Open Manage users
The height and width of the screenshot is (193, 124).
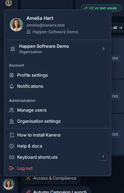[58, 110]
